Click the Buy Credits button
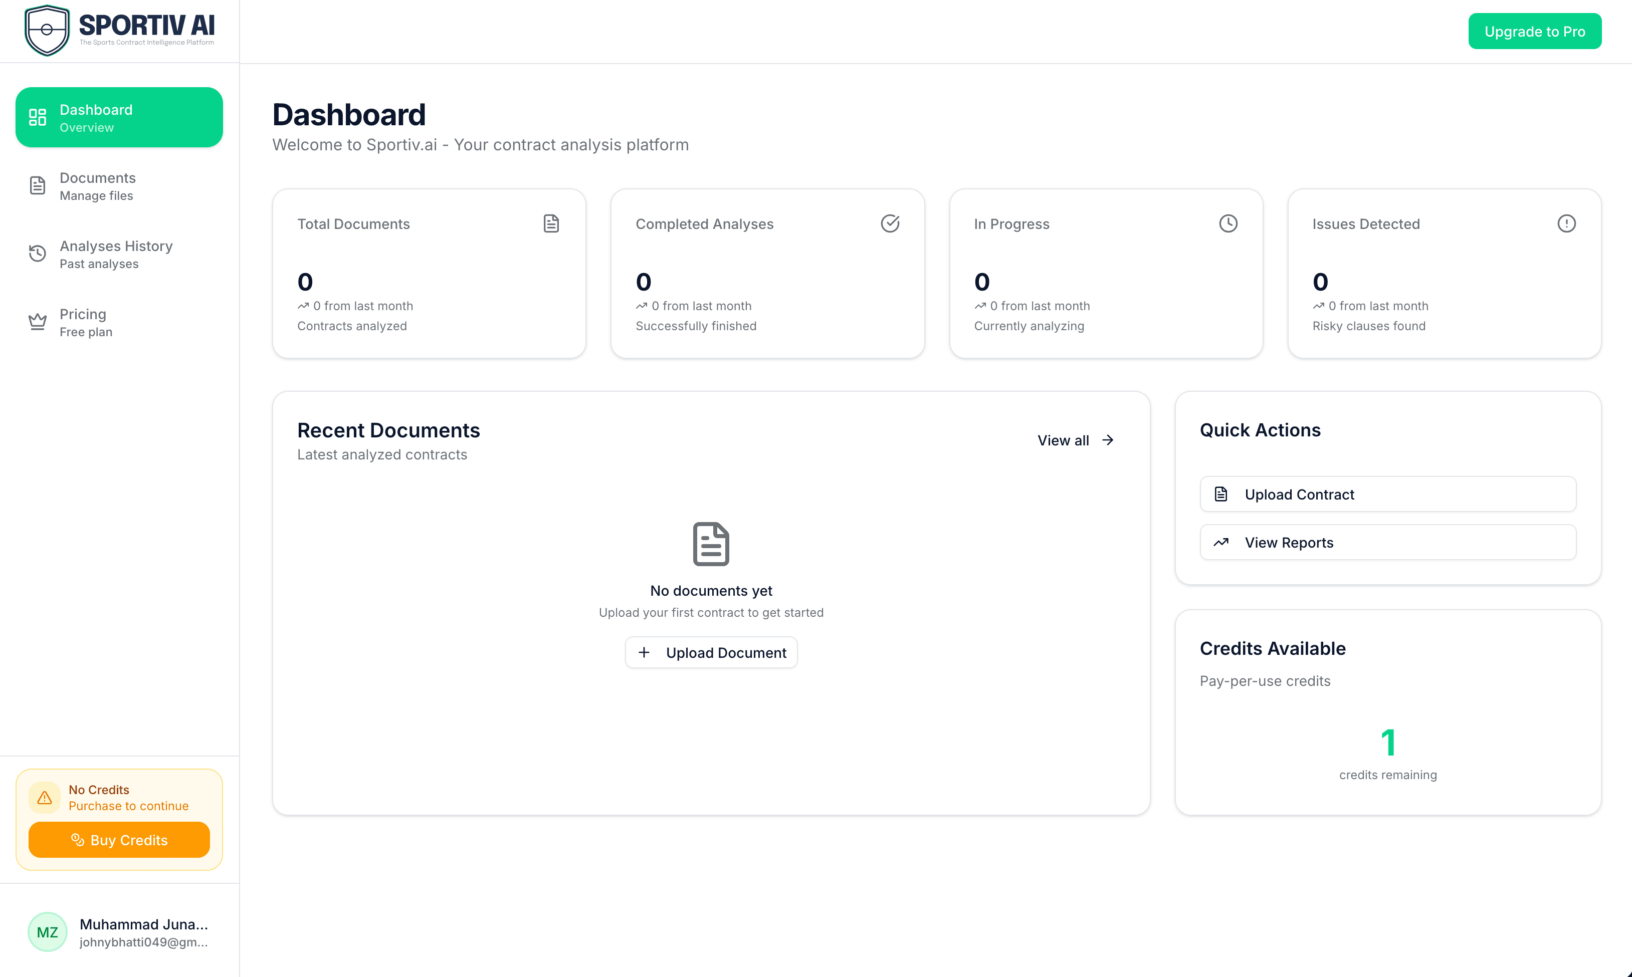The height and width of the screenshot is (977, 1632). click(119, 839)
